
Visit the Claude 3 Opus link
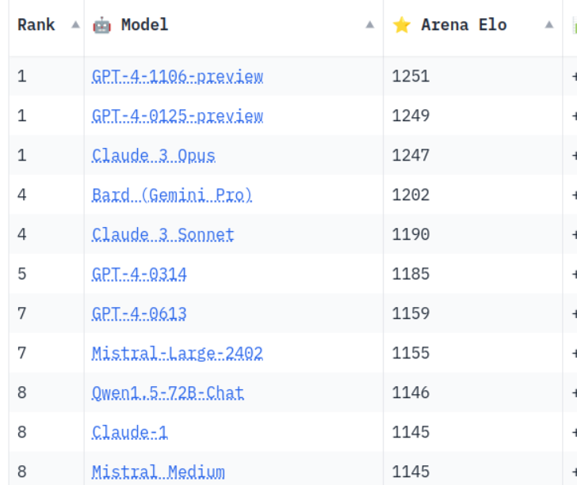(153, 156)
